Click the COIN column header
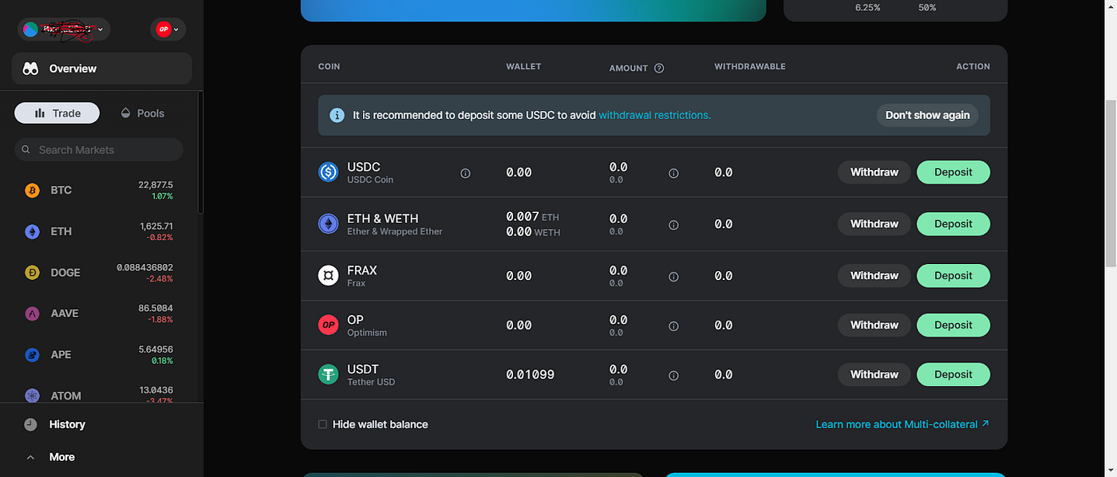 (x=329, y=67)
